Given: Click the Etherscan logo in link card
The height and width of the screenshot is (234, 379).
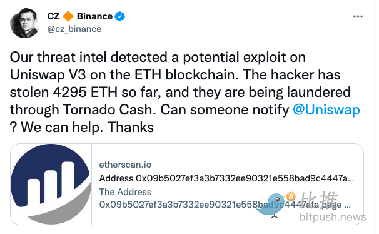Looking at the screenshot, I should (x=51, y=184).
